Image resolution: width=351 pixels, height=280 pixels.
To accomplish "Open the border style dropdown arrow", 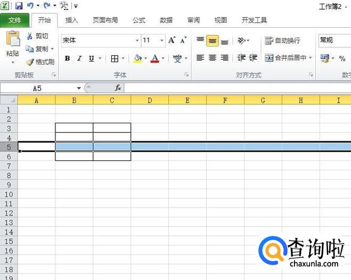I will pos(123,58).
